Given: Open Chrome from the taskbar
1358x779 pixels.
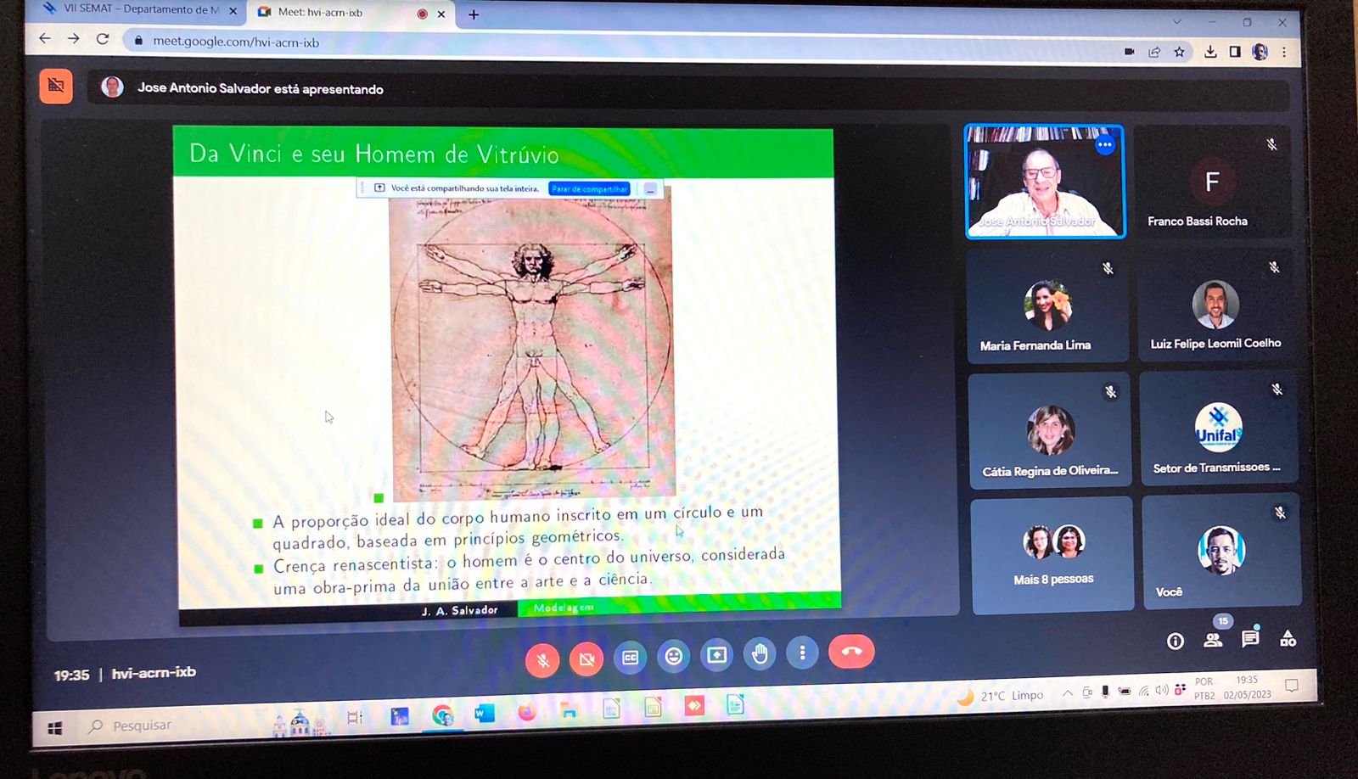Looking at the screenshot, I should pyautogui.click(x=442, y=715).
